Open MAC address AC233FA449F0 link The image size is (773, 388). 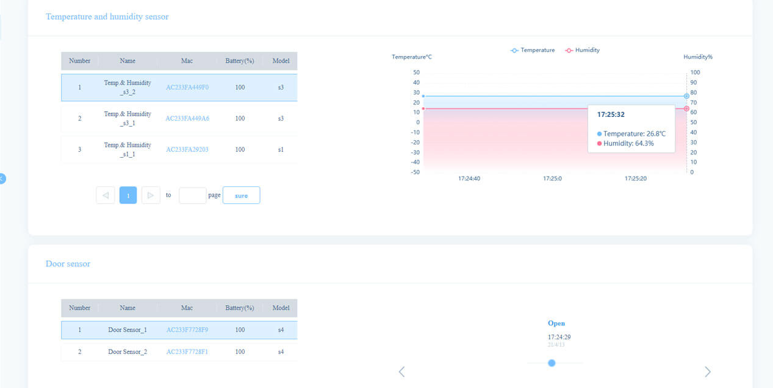click(x=187, y=87)
